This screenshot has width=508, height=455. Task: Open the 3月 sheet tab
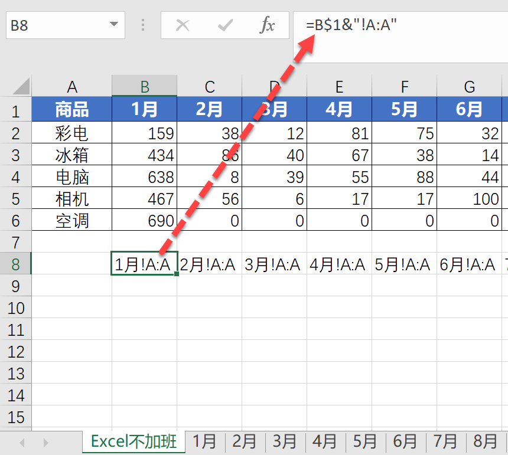pos(285,442)
